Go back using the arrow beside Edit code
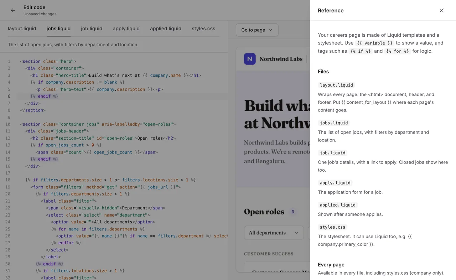456x280 pixels. [x=13, y=10]
